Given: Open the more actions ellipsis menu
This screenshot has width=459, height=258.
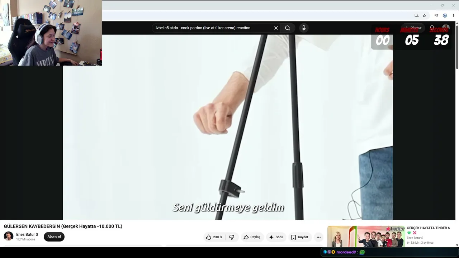Looking at the screenshot, I should pos(318,237).
